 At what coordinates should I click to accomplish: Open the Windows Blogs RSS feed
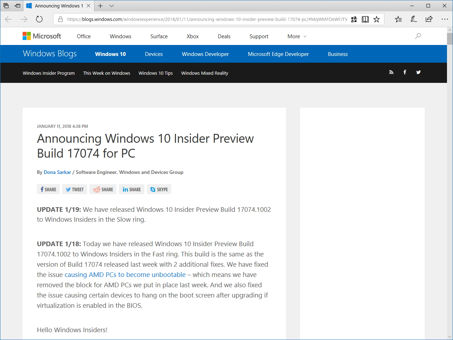pos(391,72)
